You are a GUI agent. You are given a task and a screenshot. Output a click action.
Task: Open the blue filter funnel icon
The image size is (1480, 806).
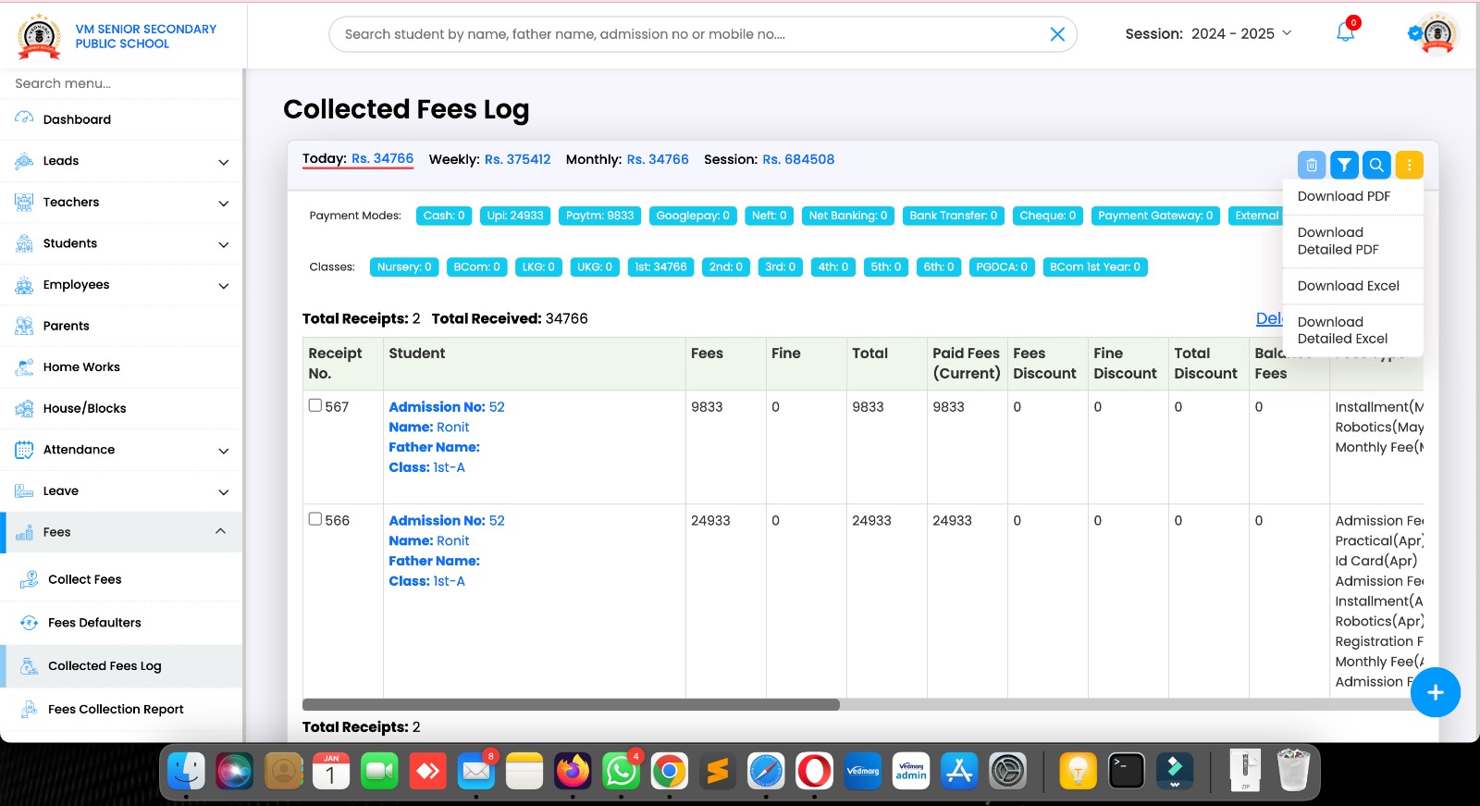coord(1344,165)
